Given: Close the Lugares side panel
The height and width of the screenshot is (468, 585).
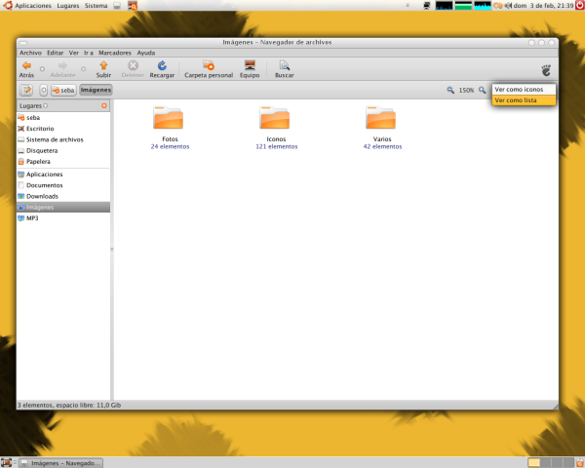Looking at the screenshot, I should tap(104, 104).
